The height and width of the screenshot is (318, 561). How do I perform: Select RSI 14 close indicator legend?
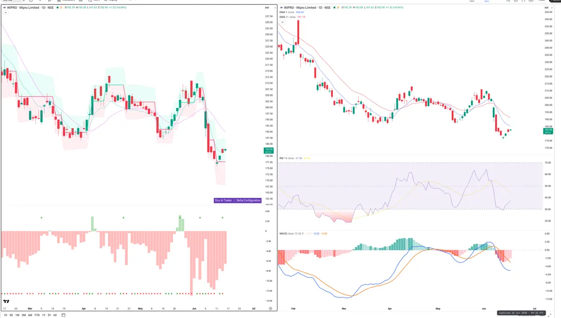coord(288,159)
